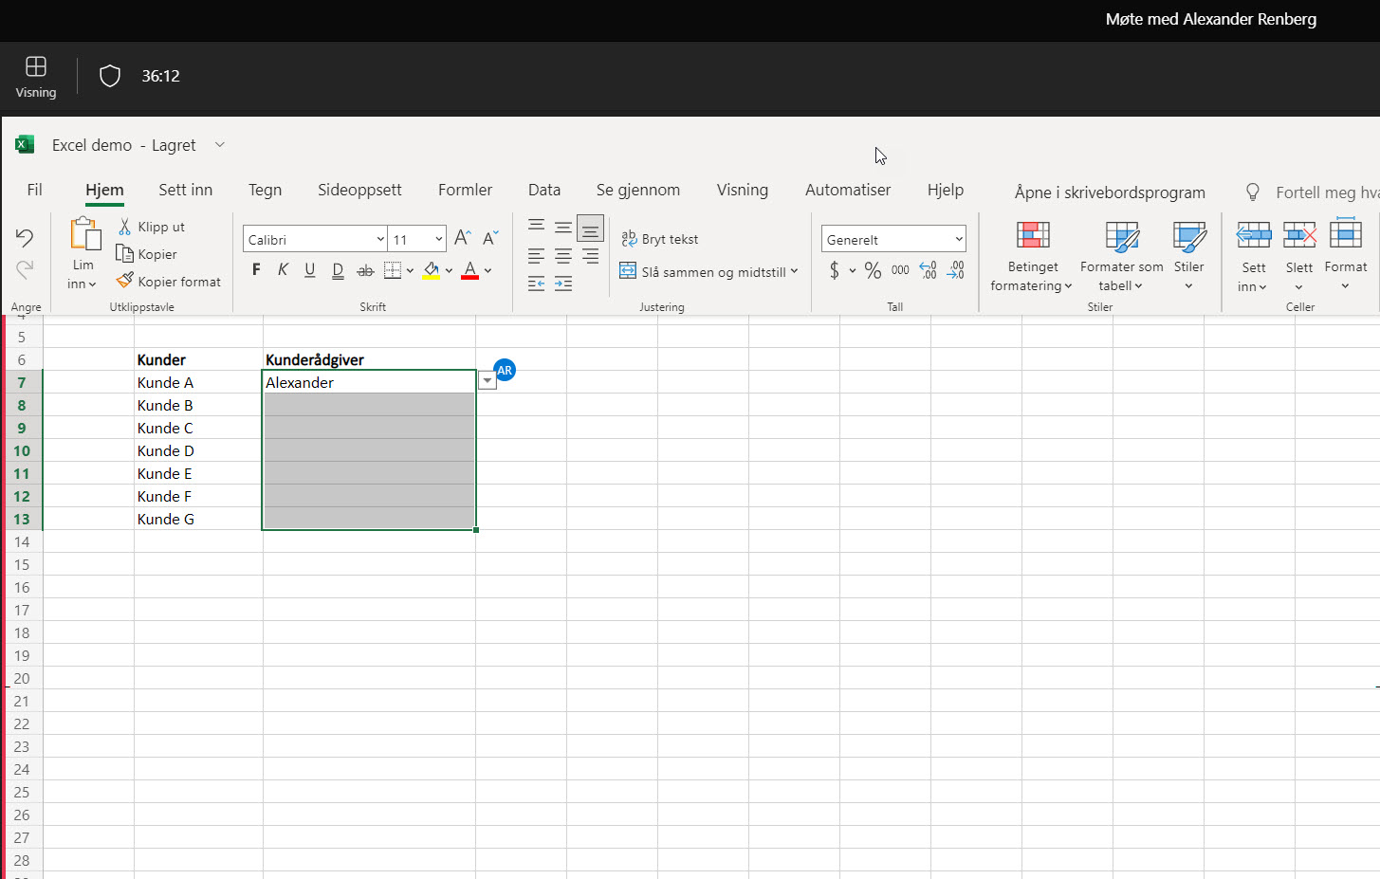Click the AR presence avatar
This screenshot has width=1380, height=879.
click(505, 370)
